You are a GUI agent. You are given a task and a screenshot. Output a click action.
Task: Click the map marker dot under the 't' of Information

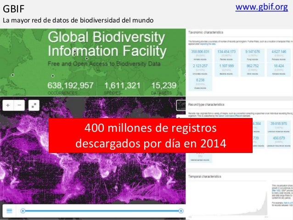click(x=87, y=58)
